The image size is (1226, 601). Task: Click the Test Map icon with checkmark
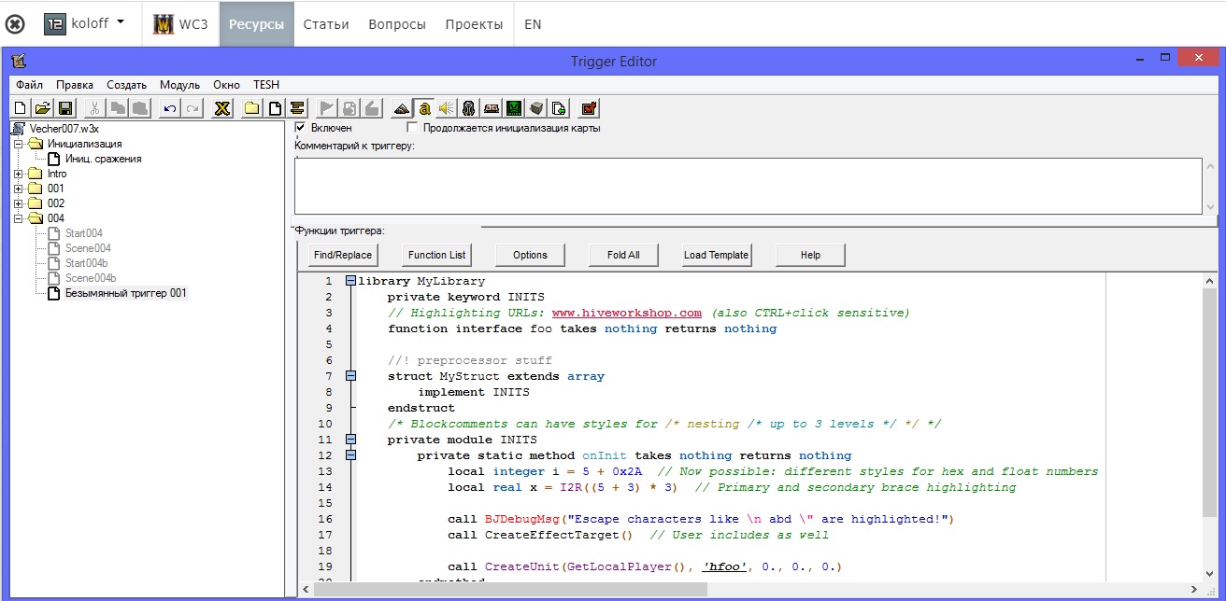point(589,108)
